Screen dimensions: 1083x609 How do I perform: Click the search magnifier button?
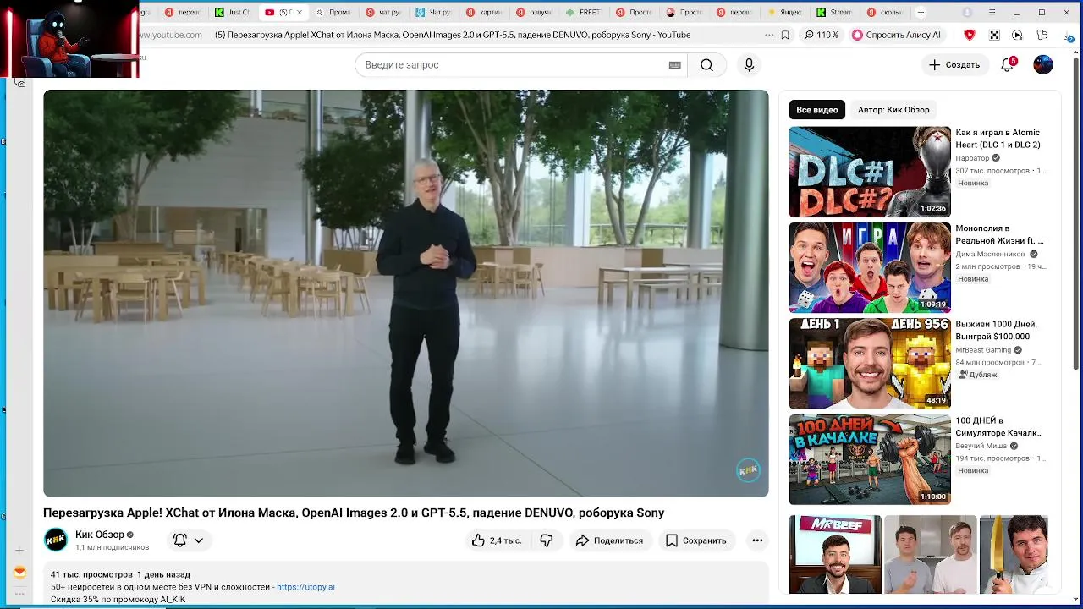tap(706, 65)
